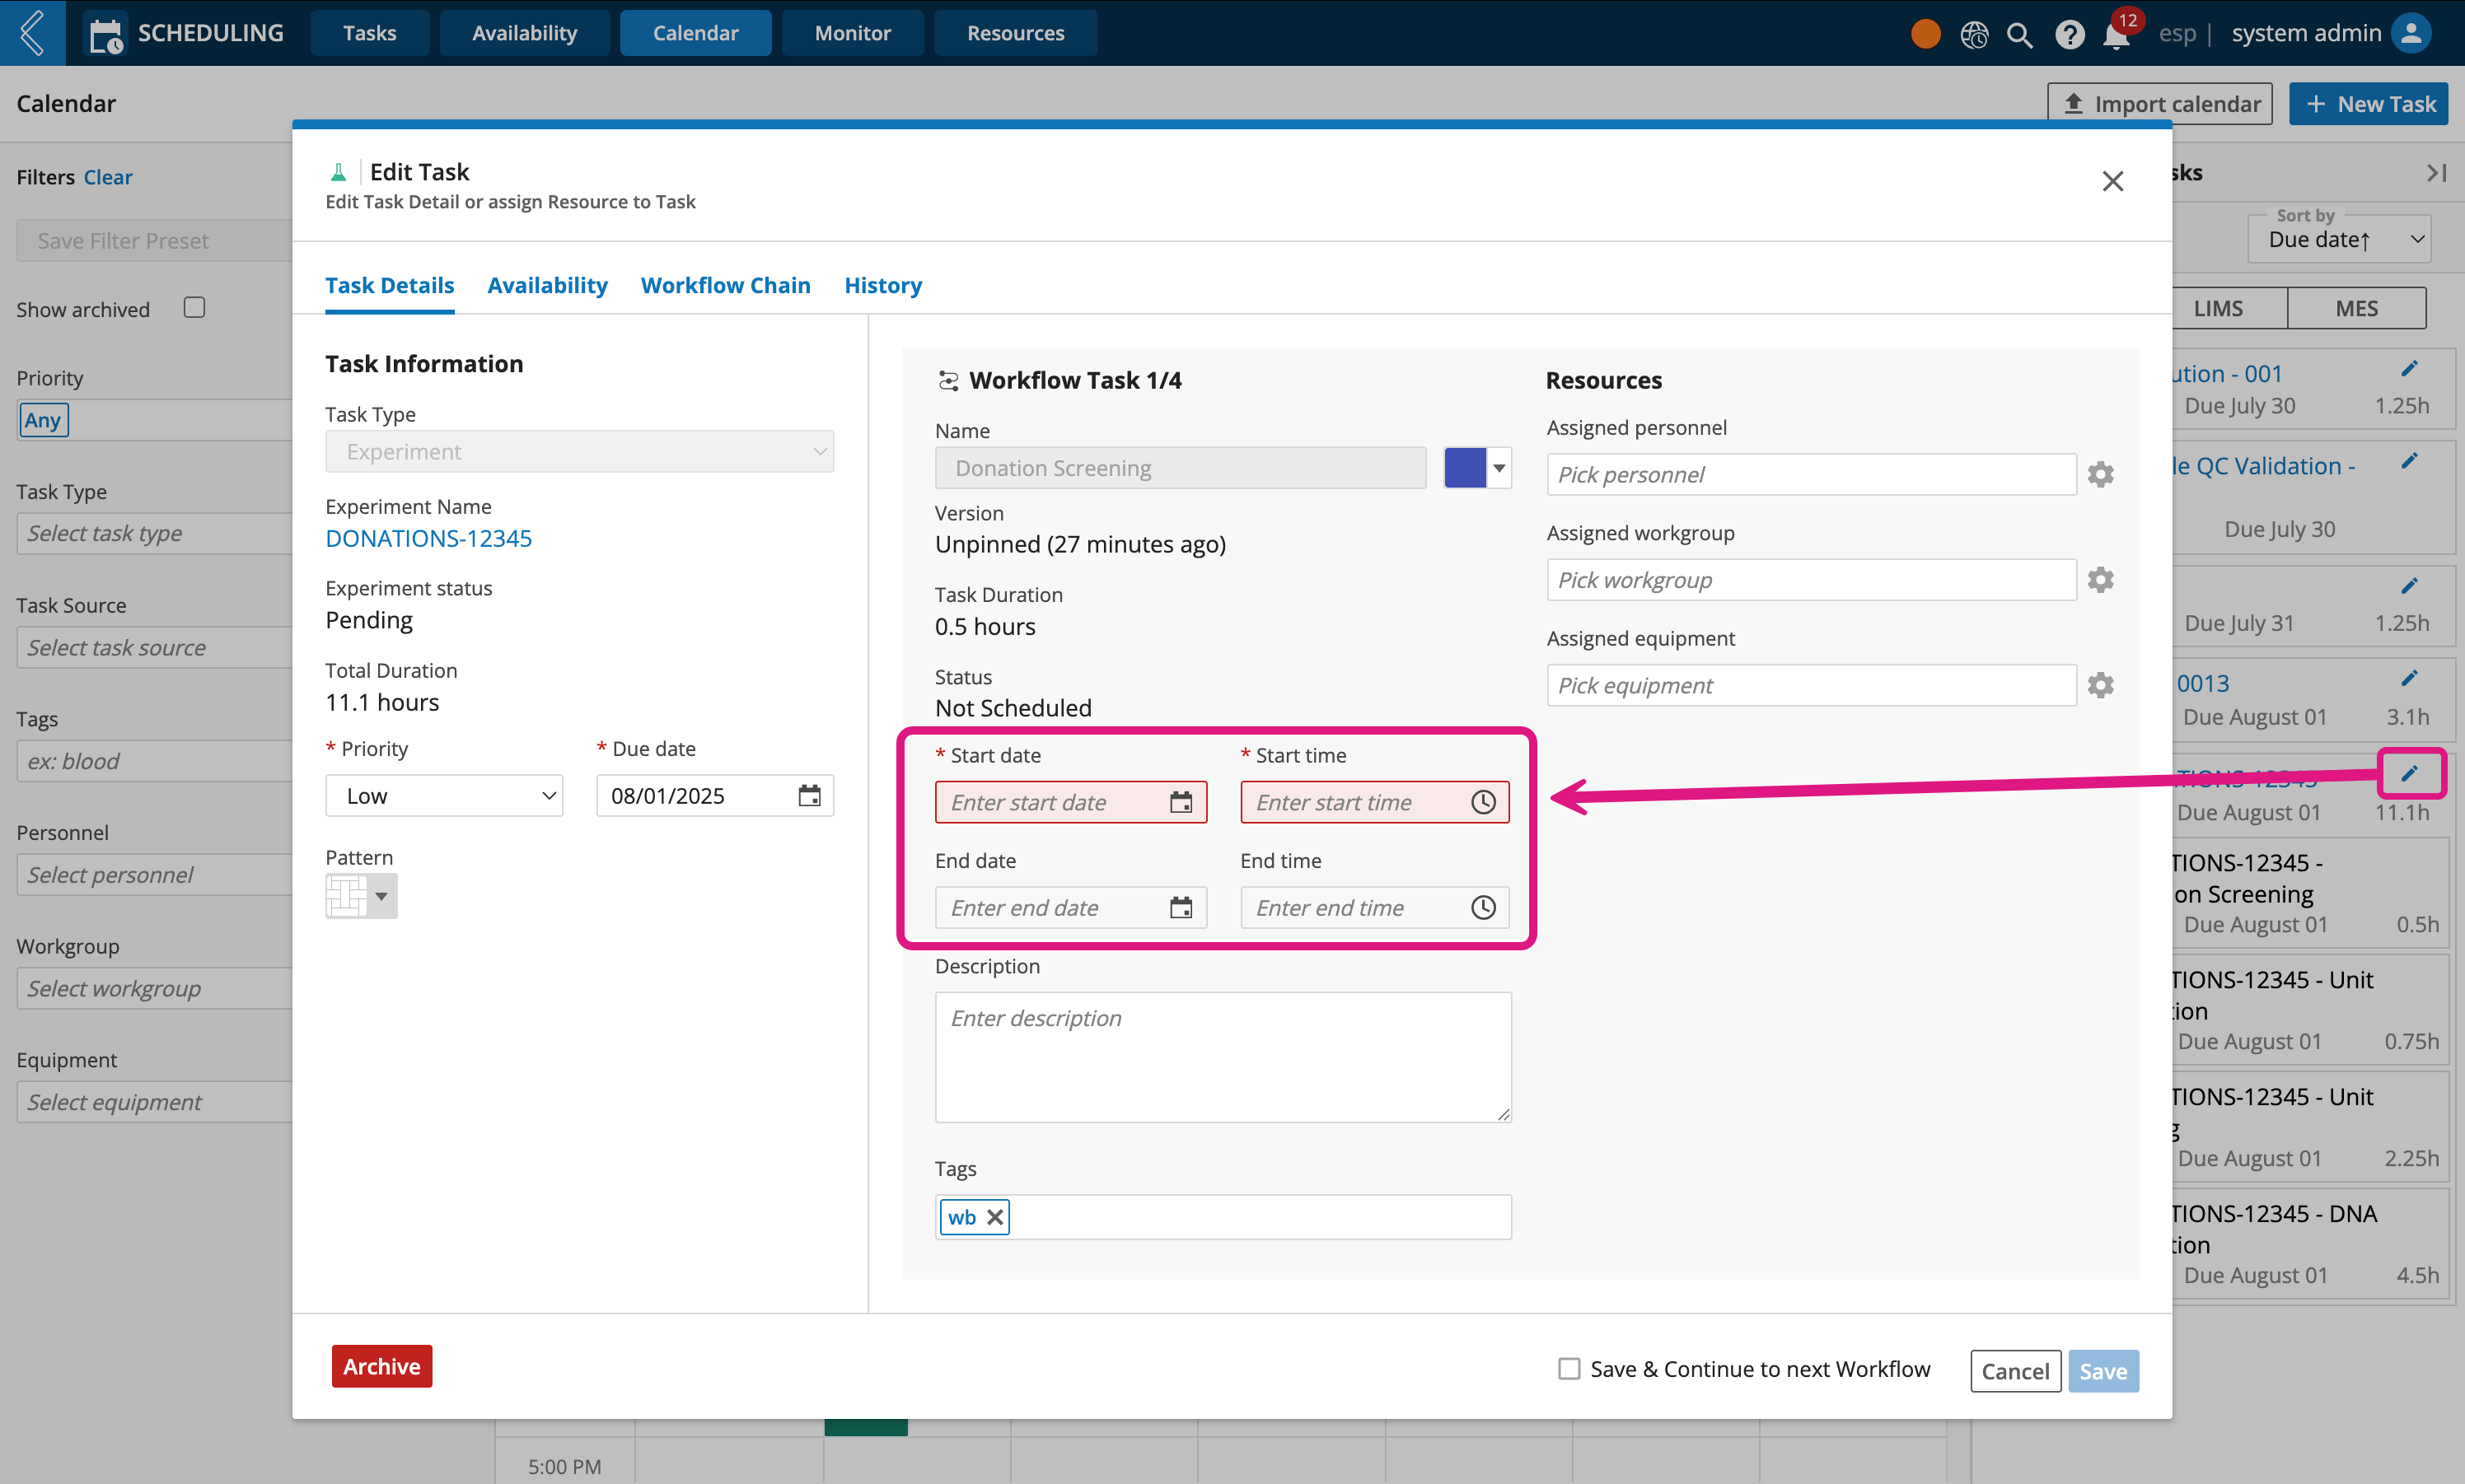Switch to the Task Details tab

pos(389,286)
